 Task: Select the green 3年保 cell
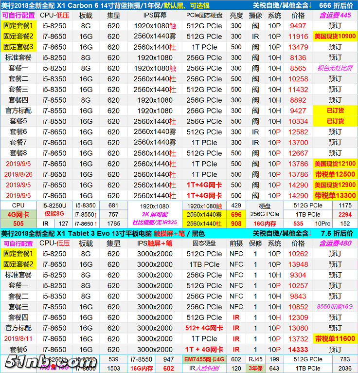point(255,368)
